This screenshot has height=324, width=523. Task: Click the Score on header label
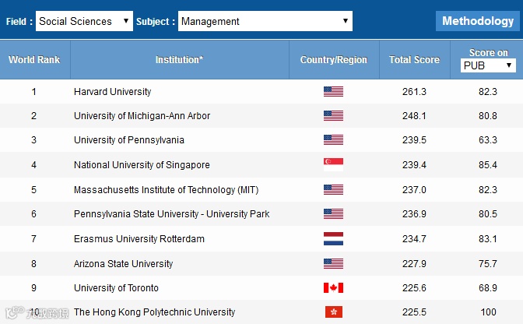click(x=489, y=52)
